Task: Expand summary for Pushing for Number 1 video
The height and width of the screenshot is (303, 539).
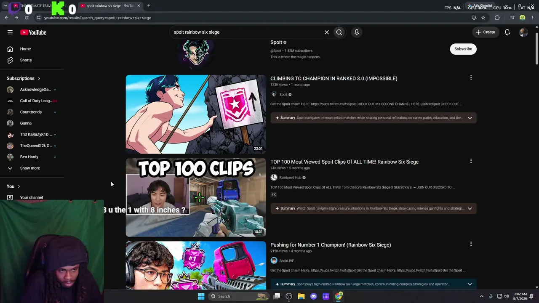Action: pyautogui.click(x=470, y=284)
